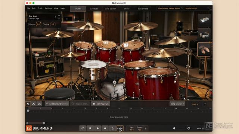The height and width of the screenshot is (134, 239).
Task: Toggle the 1-2-3-4 count-in button
Action: (x=120, y=128)
